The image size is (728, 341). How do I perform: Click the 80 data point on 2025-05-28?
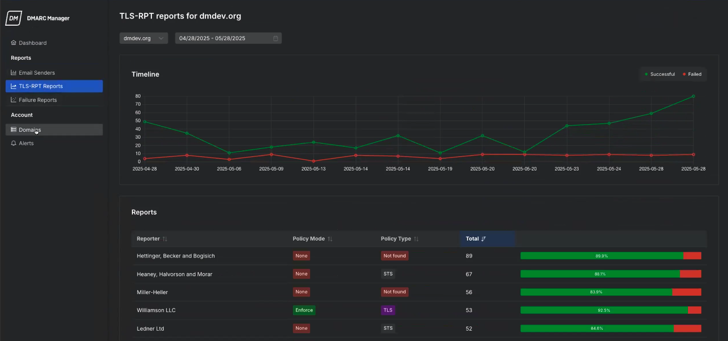tap(693, 96)
